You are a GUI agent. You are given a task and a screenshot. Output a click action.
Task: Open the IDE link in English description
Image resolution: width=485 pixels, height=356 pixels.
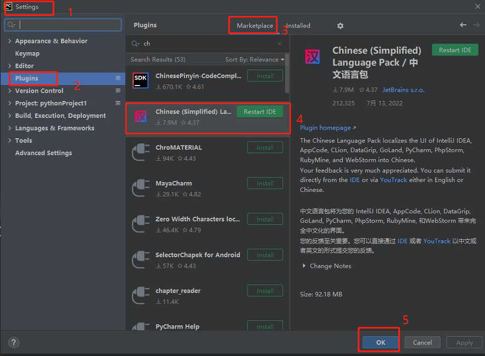354,180
